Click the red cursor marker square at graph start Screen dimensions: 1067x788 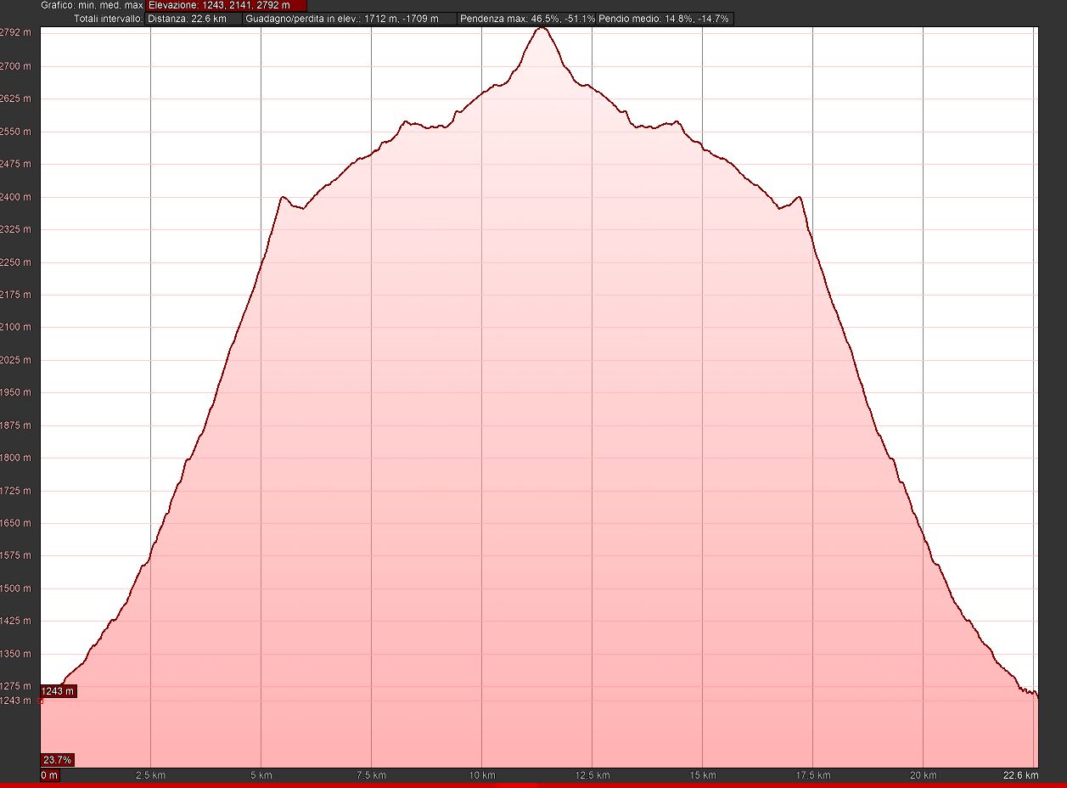click(42, 701)
